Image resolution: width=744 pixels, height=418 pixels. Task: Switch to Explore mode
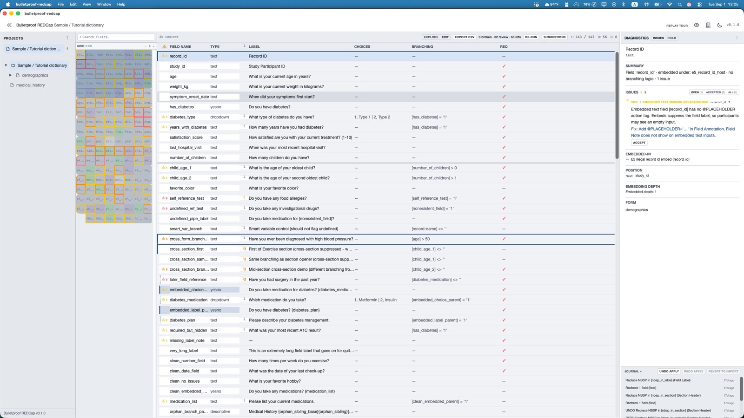[431, 37]
